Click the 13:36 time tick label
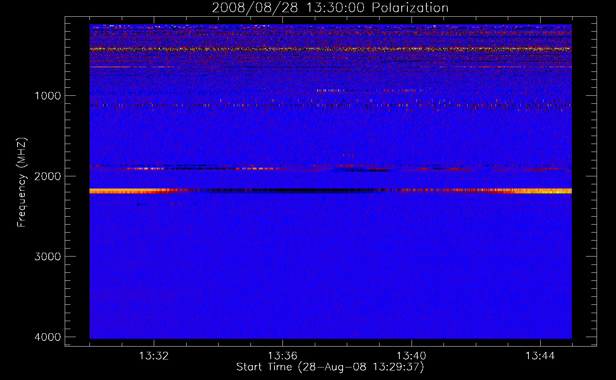The width and height of the screenshot is (616, 380). tap(282, 356)
